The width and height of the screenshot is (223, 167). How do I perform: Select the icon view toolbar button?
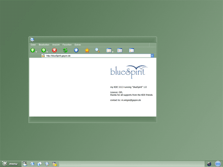pyautogui.click(x=109, y=50)
